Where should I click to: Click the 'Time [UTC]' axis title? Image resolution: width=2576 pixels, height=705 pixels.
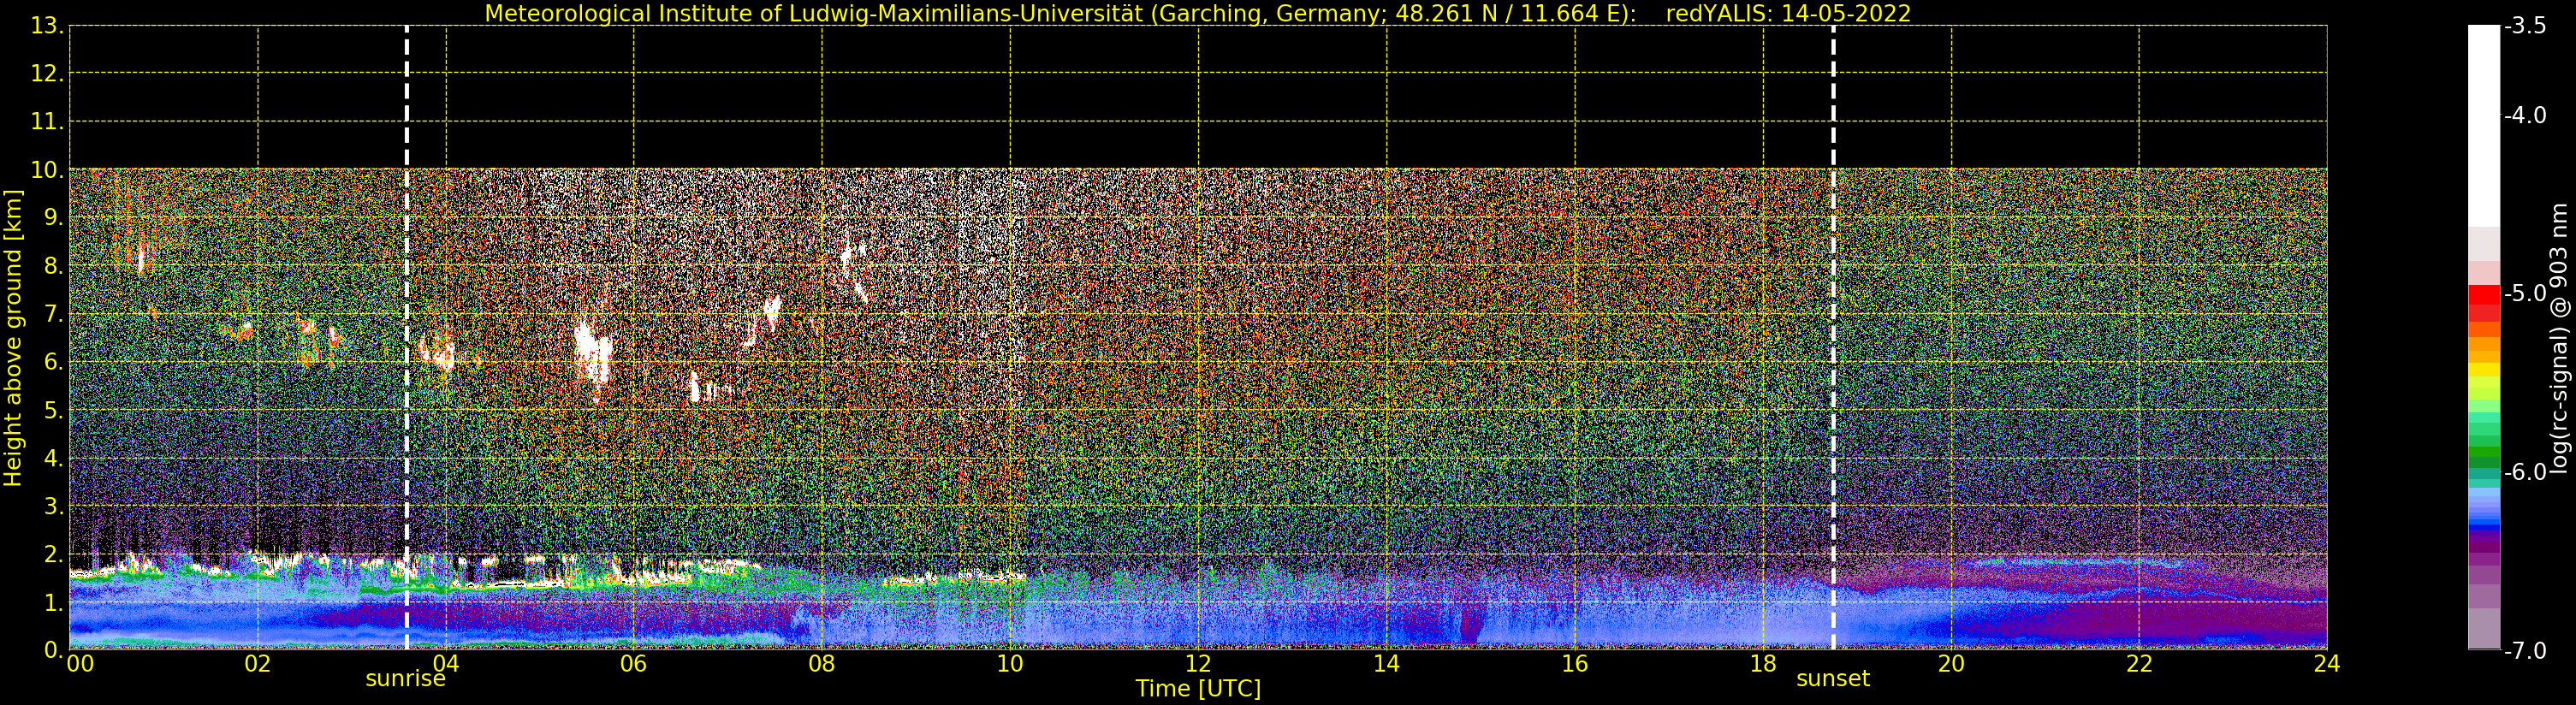(x=1198, y=689)
